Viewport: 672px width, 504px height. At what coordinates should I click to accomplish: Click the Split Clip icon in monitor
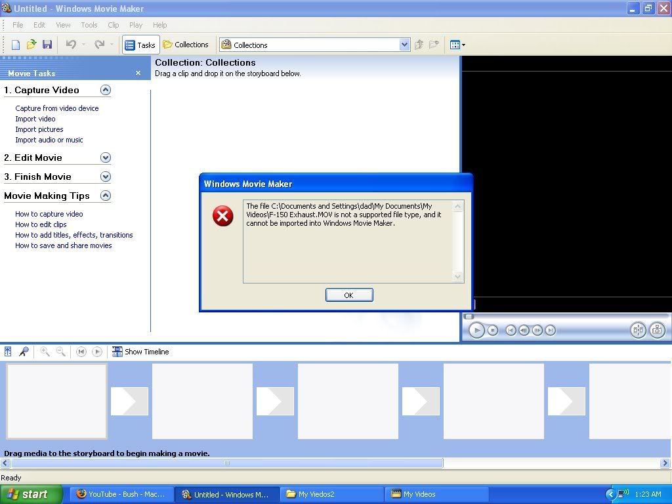638,330
